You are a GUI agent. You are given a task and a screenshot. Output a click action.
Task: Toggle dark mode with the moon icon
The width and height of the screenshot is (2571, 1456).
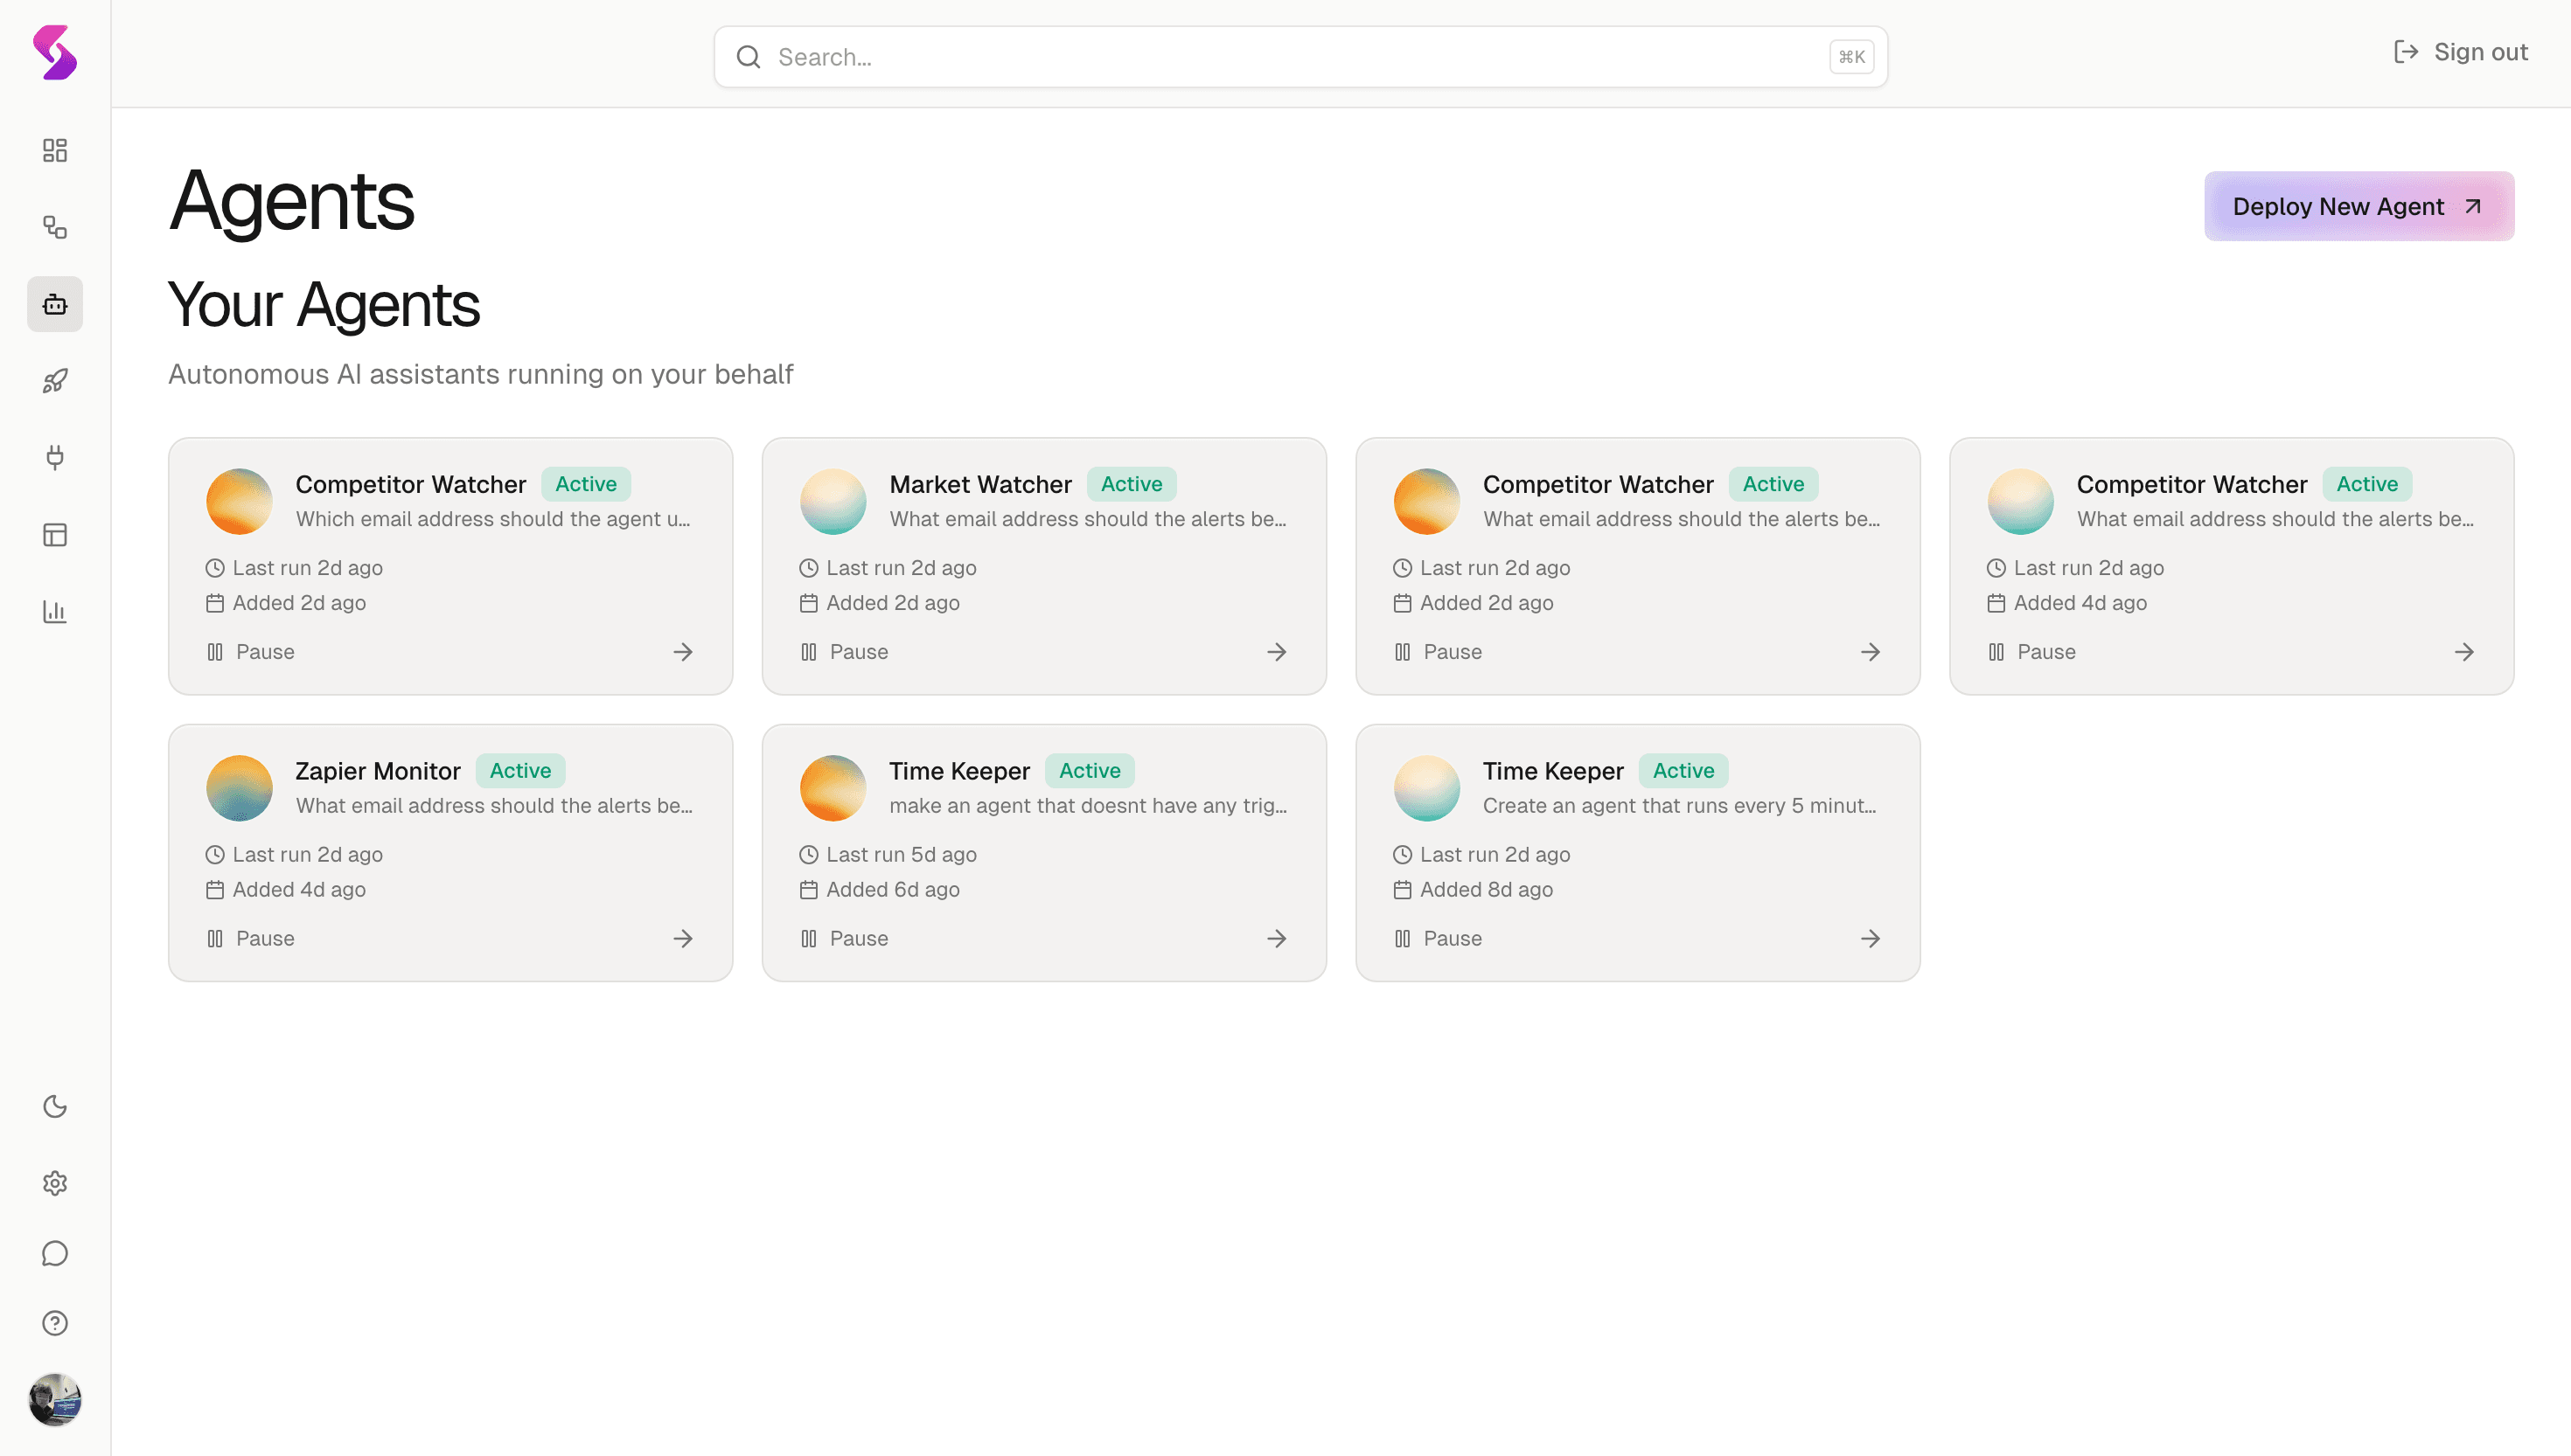[x=55, y=1107]
